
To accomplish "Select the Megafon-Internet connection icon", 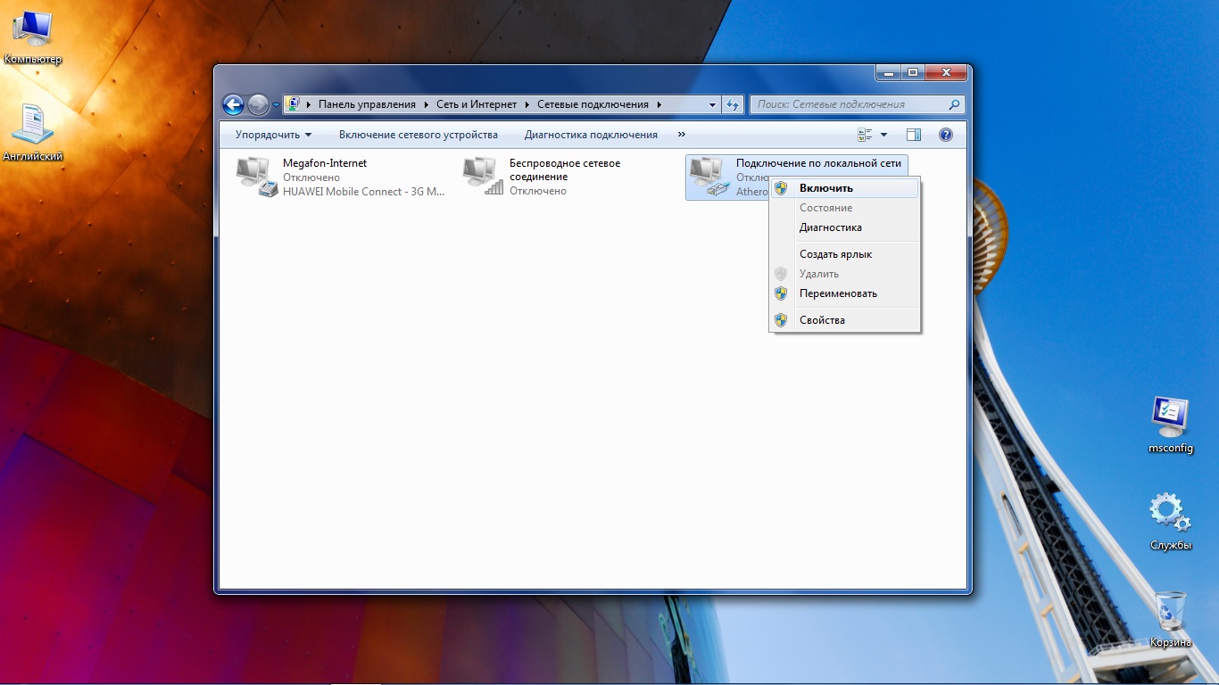I will pyautogui.click(x=256, y=177).
